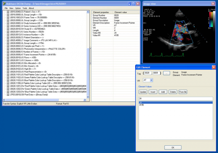218x153 pixels.
Task: Open the VR type dropdown
Action: click(x=151, y=80)
